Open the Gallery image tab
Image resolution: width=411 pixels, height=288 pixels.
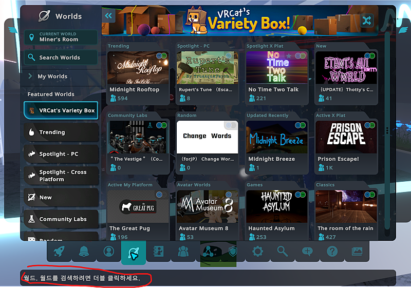pos(357,252)
